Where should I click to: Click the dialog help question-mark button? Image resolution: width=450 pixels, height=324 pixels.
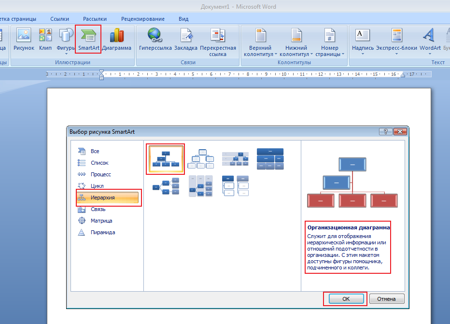385,131
